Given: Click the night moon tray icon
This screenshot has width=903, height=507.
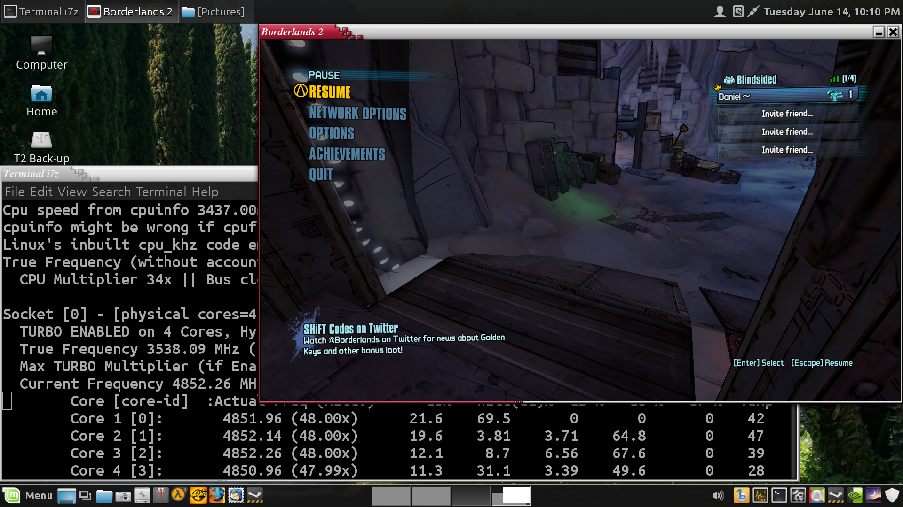Looking at the screenshot, I should (873, 496).
